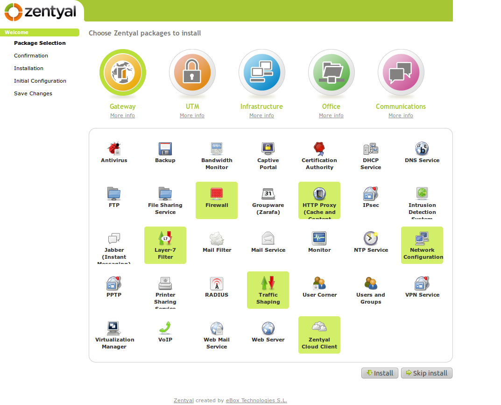Viewport: 501px width, 405px height.
Task: Deselect the highlighted Firewall package
Action: (217, 200)
